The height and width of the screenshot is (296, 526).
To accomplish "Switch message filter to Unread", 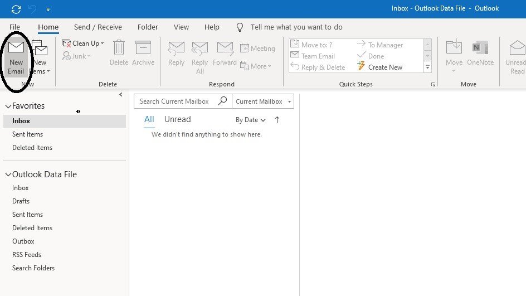I will 177,119.
